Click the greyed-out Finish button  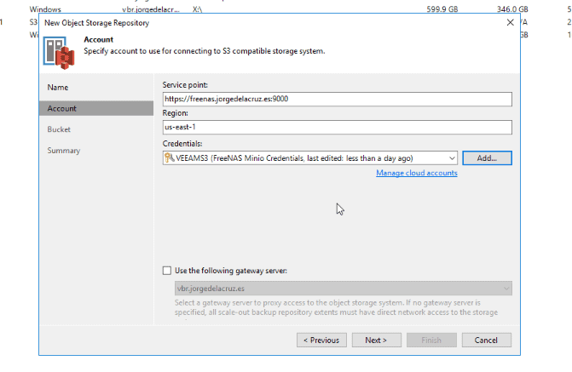pos(431,340)
